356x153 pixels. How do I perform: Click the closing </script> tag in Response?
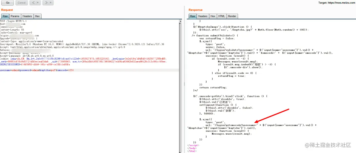[193, 145]
